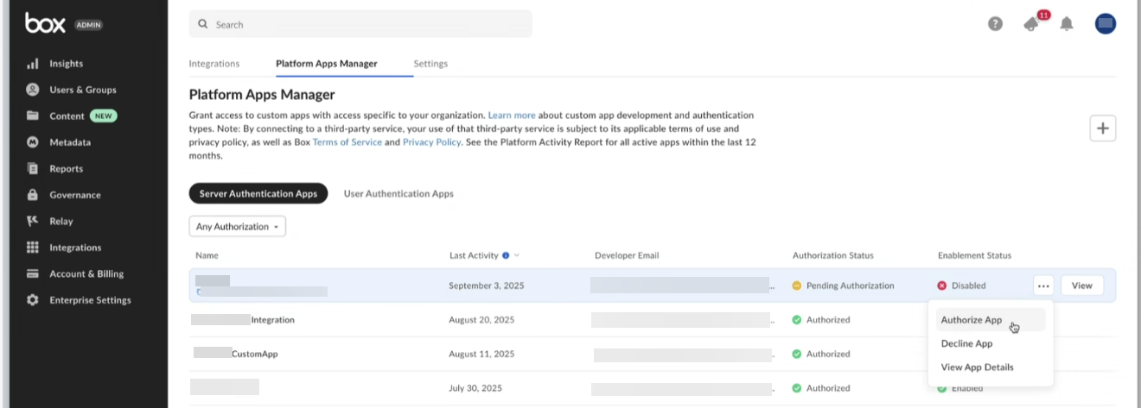This screenshot has width=1141, height=408.
Task: Toggle Last Activity sort arrow
Action: click(x=517, y=255)
